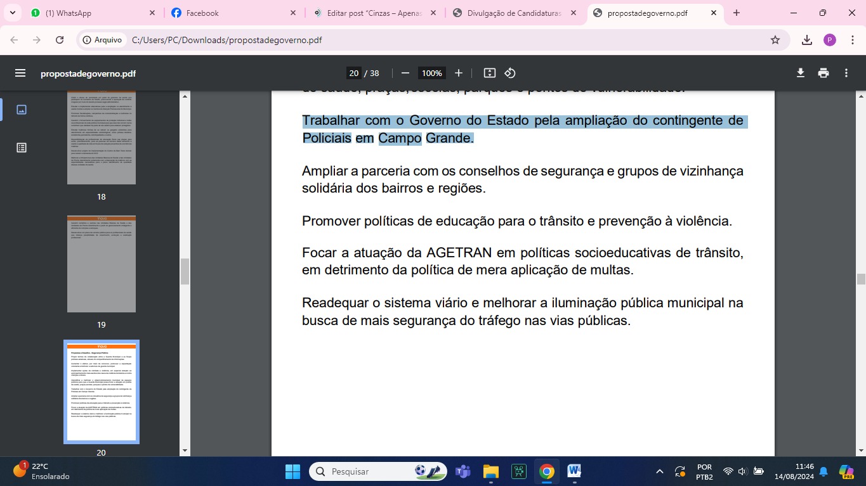Open a new browser tab
Viewport: 866px width, 486px height.
click(x=737, y=13)
